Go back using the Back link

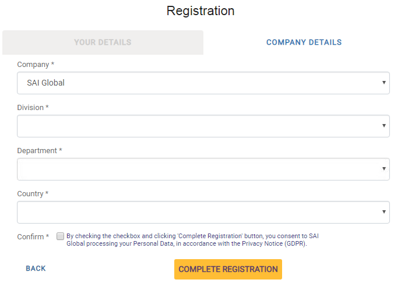coord(36,268)
